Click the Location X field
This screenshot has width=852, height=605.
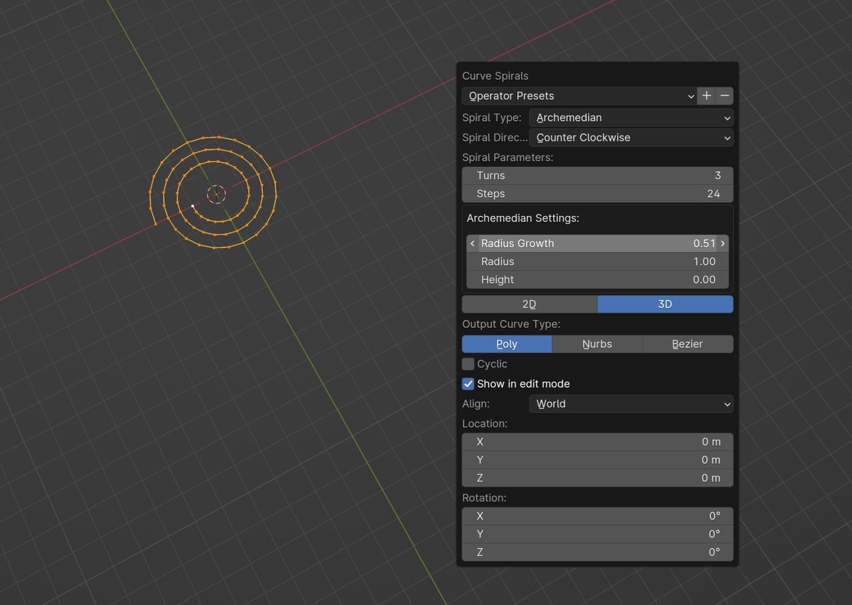[x=598, y=441]
